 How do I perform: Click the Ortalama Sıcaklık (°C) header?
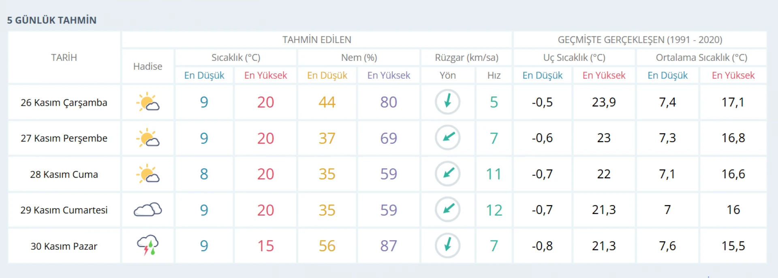[x=701, y=58]
